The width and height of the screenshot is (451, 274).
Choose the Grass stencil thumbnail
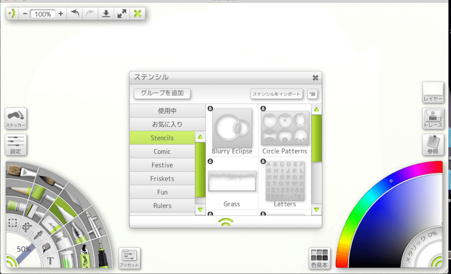click(x=232, y=181)
